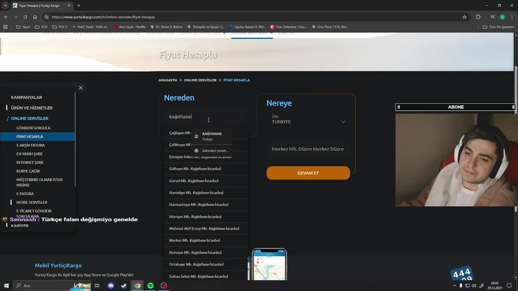Open the True Detective bookmark
518x291 pixels.
pyautogui.click(x=289, y=27)
